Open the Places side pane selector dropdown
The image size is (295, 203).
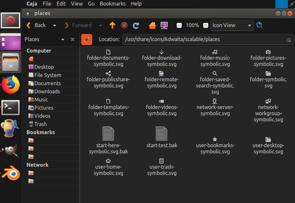63,39
